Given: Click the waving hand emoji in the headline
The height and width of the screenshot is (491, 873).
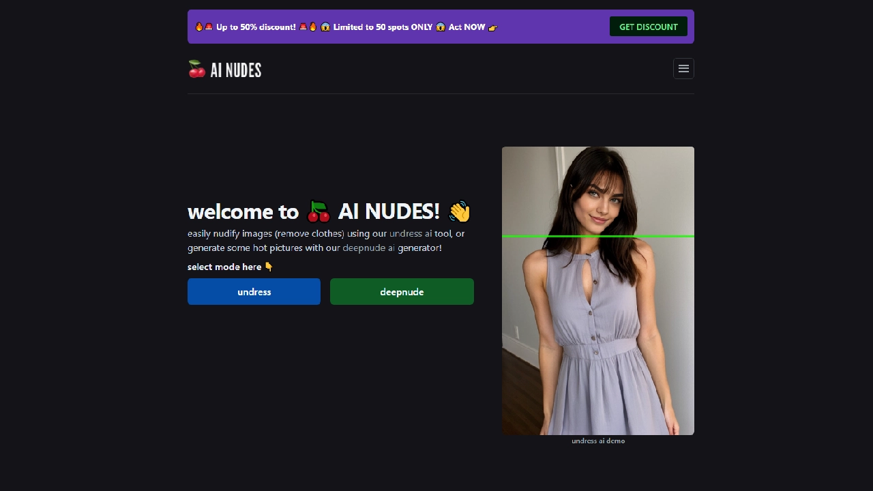Looking at the screenshot, I should point(460,212).
